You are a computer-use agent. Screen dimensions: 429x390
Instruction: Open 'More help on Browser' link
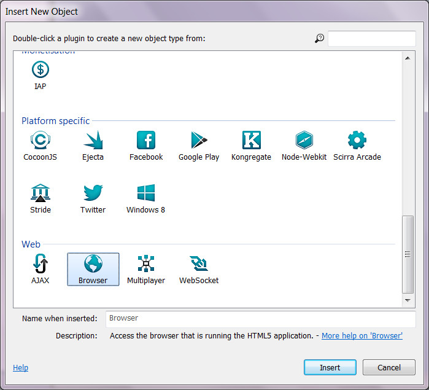(x=361, y=336)
